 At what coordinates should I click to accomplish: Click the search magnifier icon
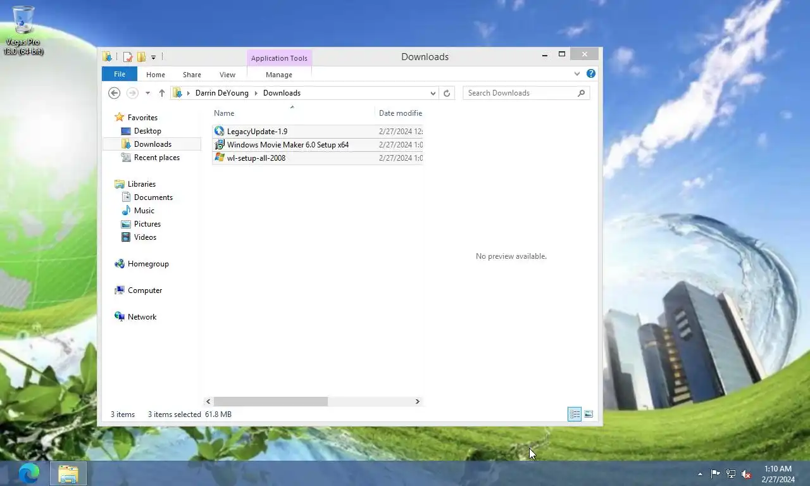[x=582, y=93]
